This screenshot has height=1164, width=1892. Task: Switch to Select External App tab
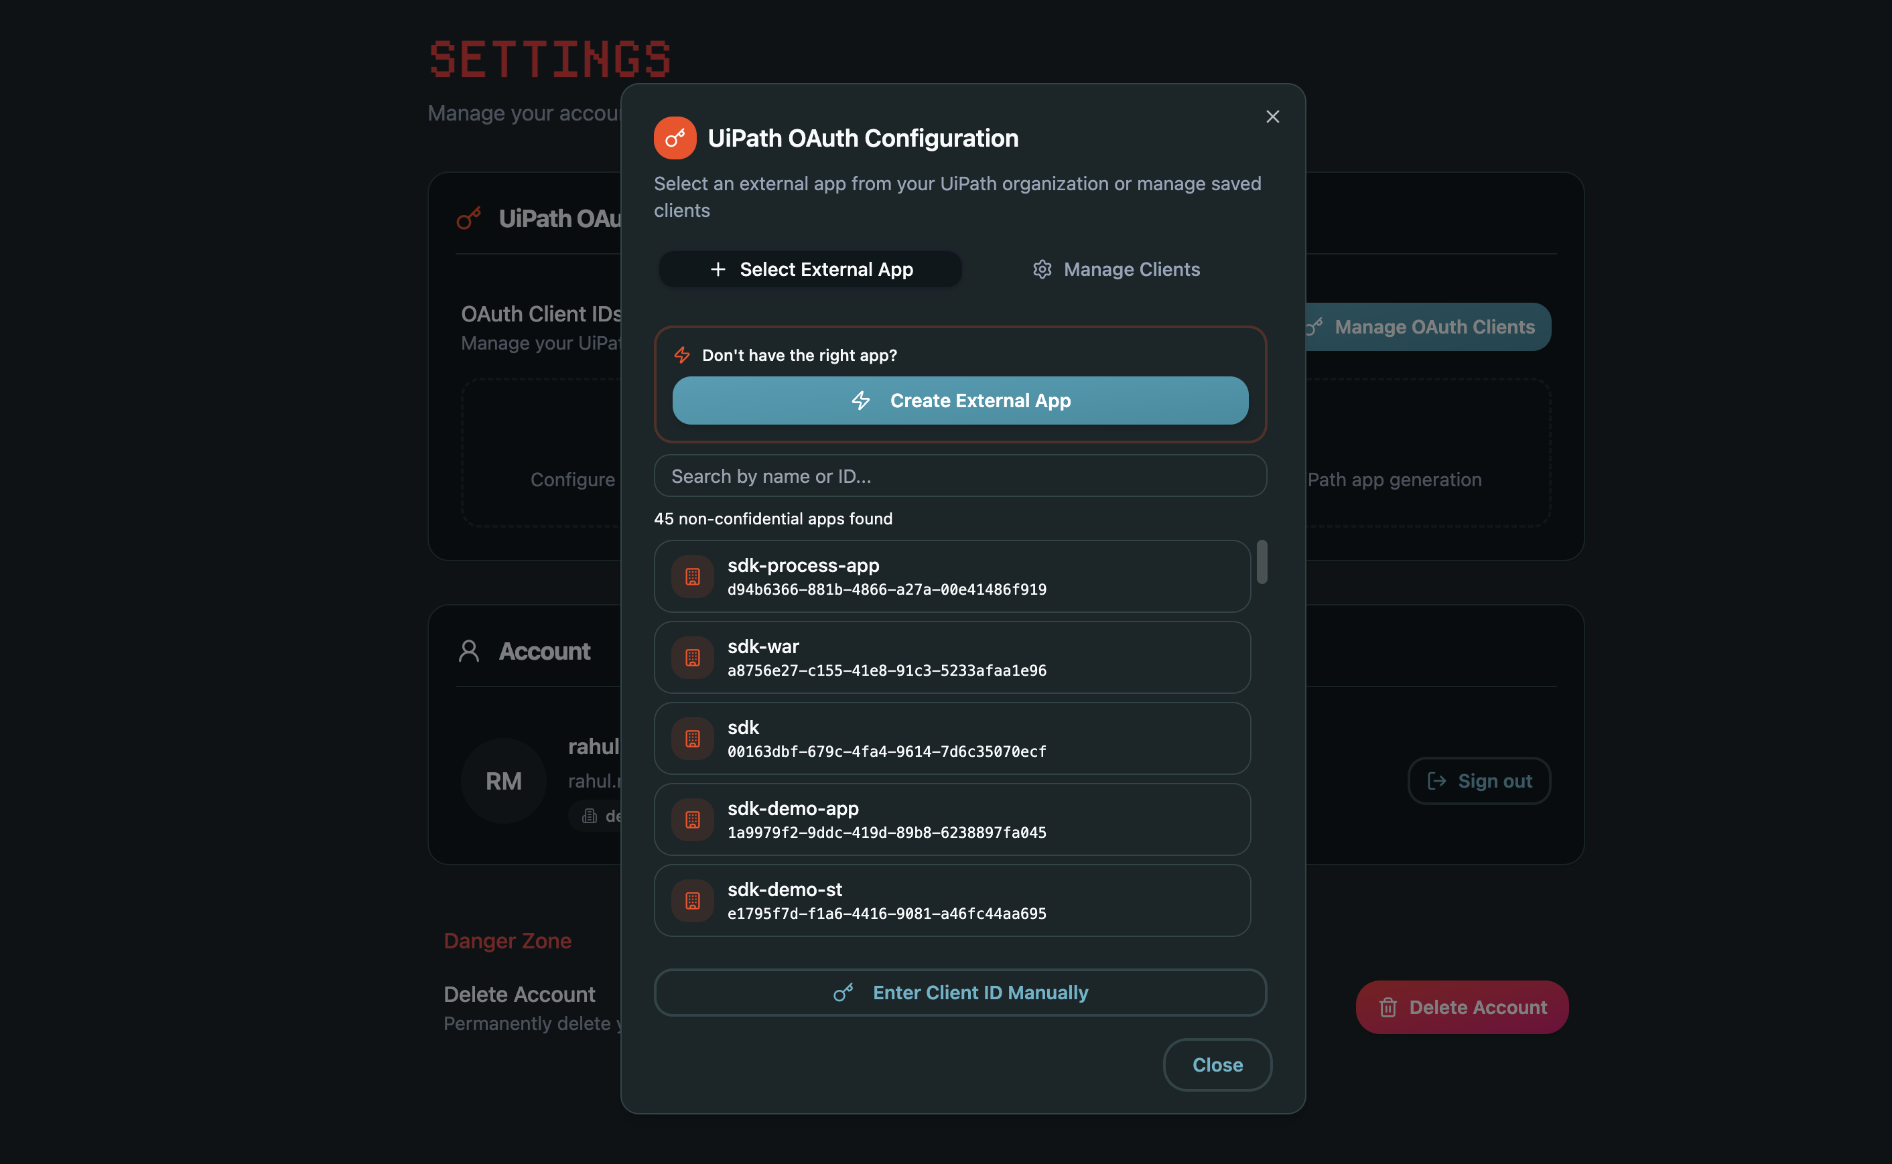[810, 269]
